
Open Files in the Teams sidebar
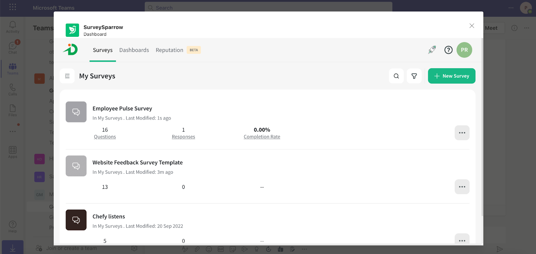click(x=13, y=110)
